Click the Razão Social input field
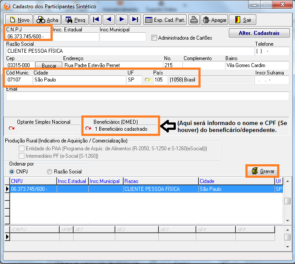 point(130,51)
